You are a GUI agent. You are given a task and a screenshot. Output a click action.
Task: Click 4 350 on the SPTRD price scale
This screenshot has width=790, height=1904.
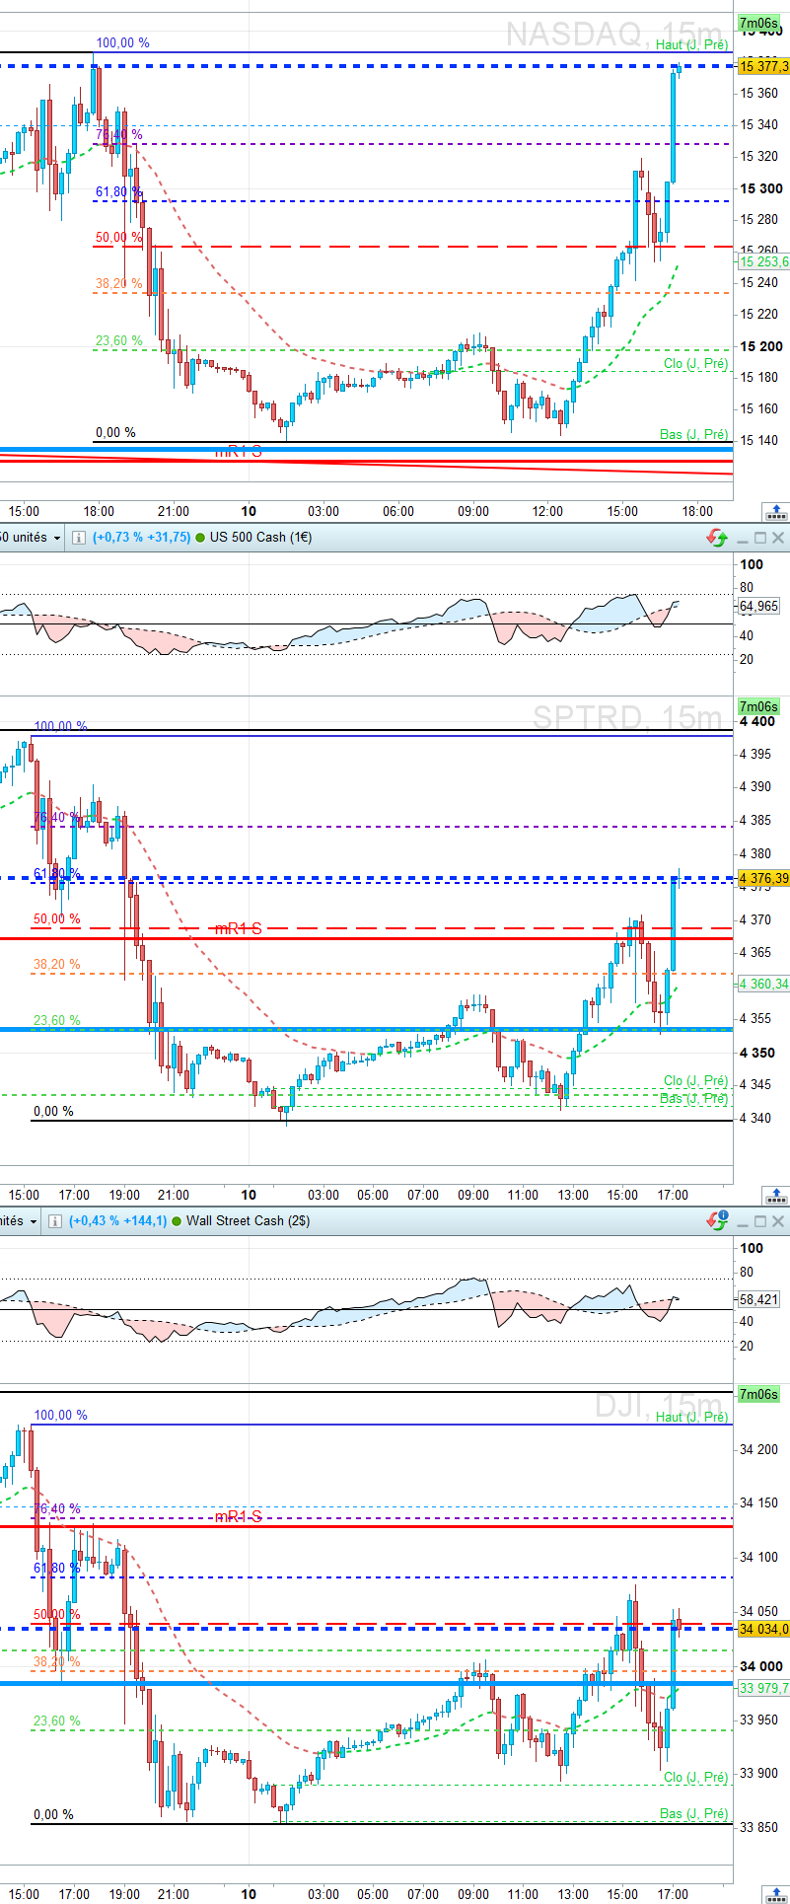[x=757, y=1053]
